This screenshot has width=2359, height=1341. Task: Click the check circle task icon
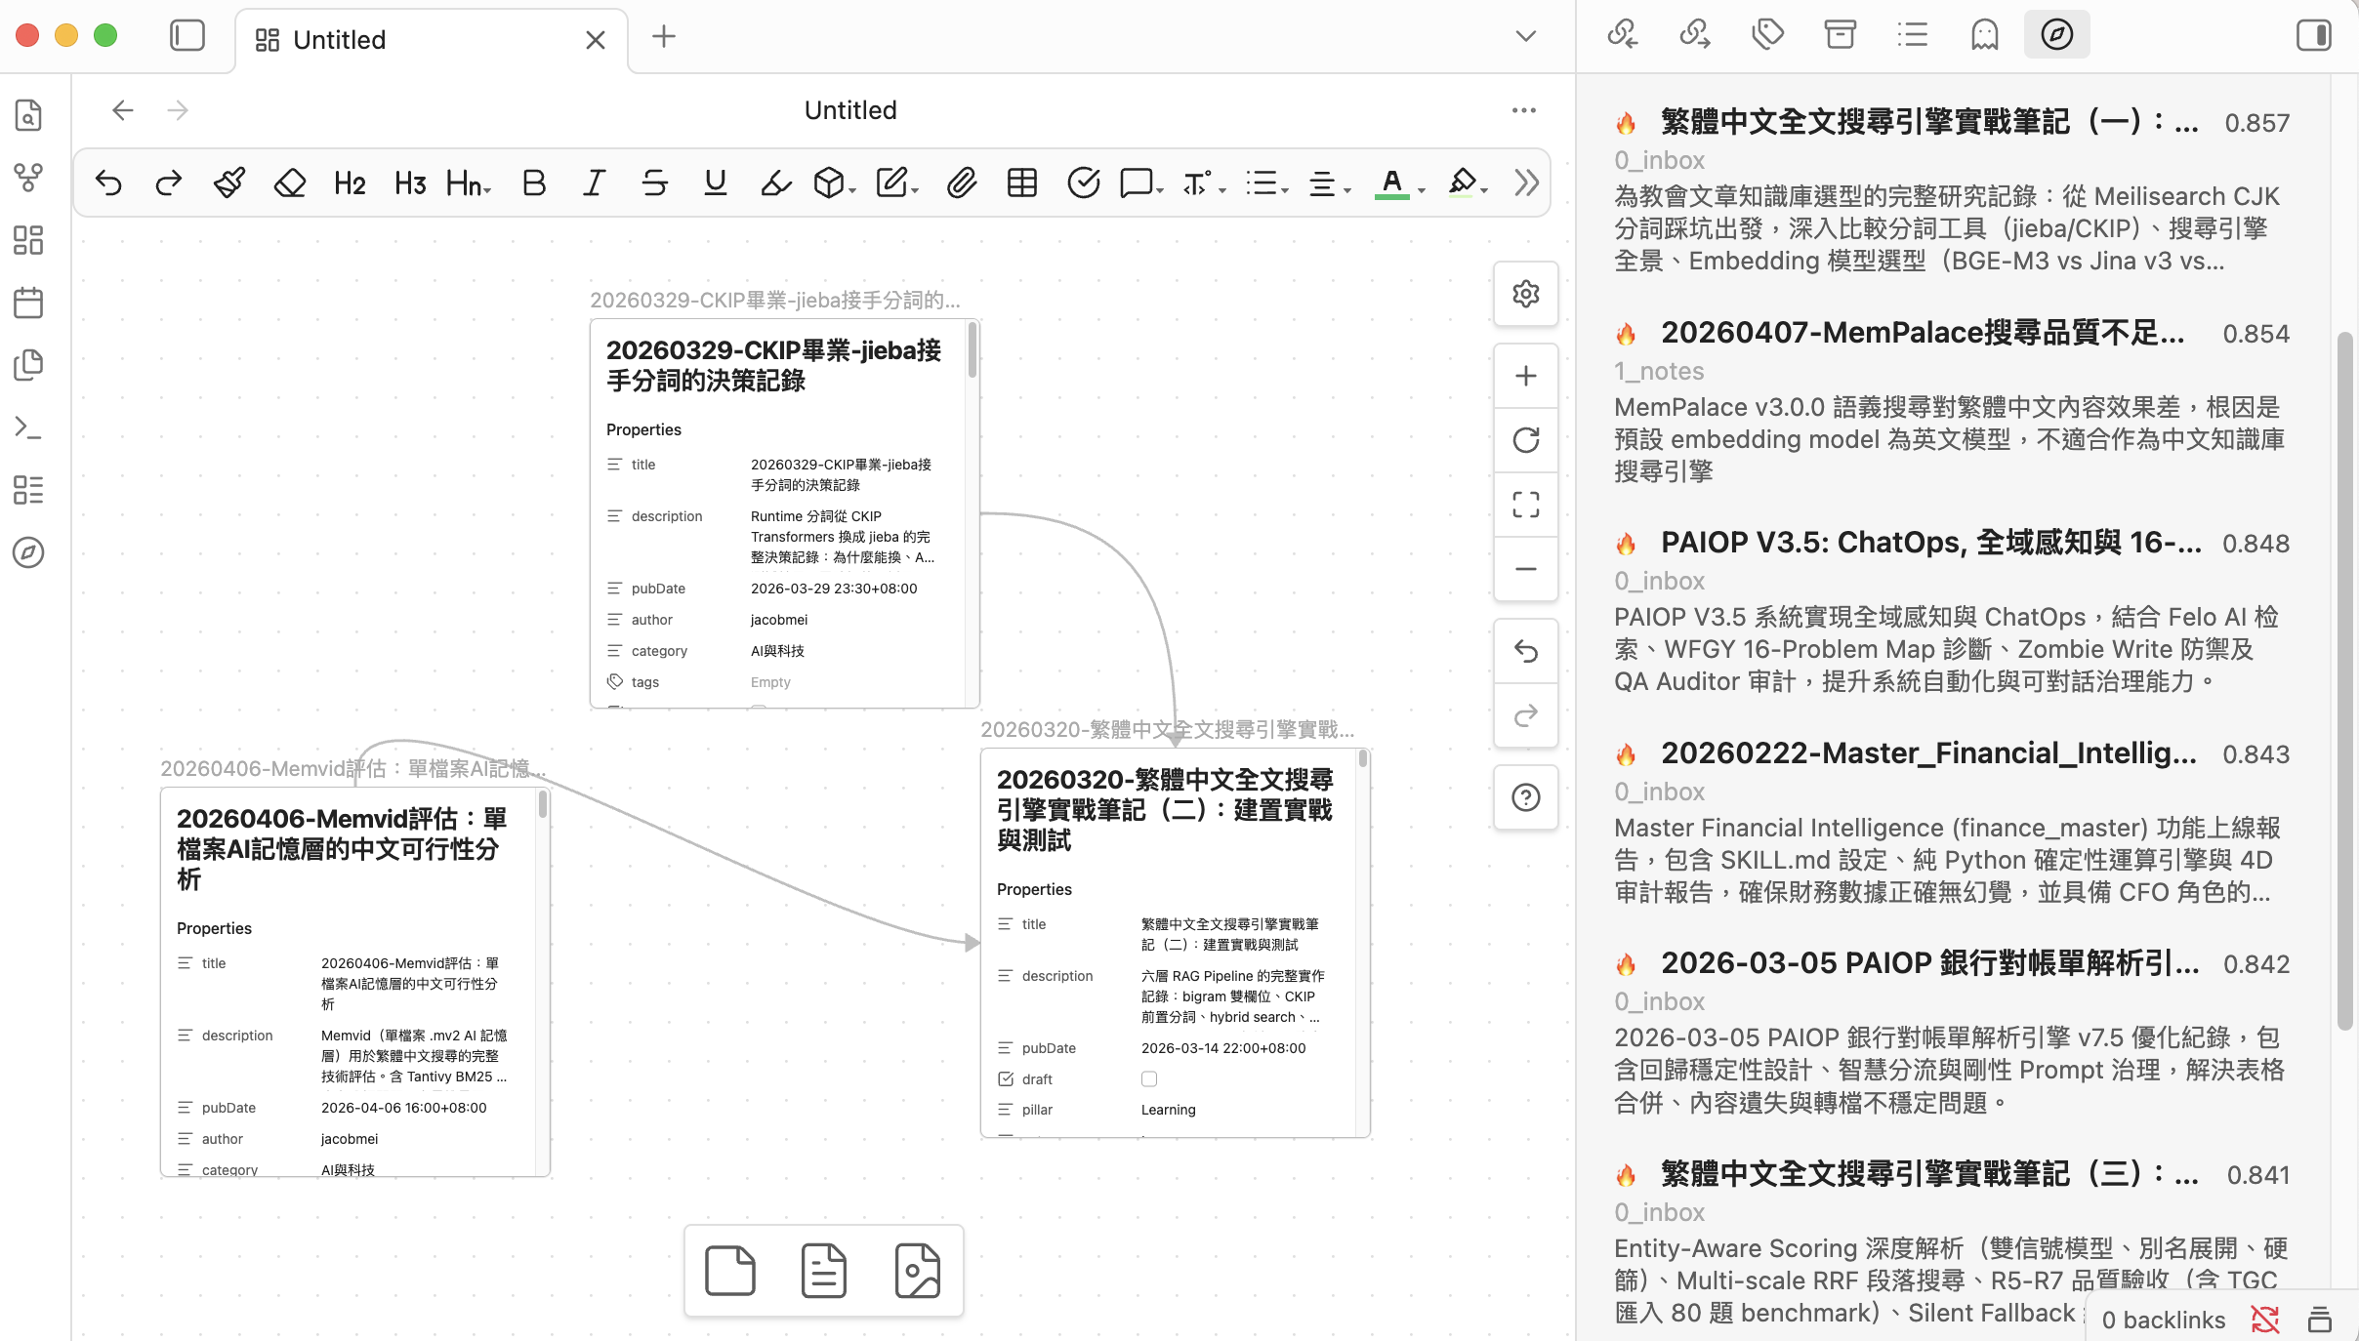pyautogui.click(x=1083, y=183)
